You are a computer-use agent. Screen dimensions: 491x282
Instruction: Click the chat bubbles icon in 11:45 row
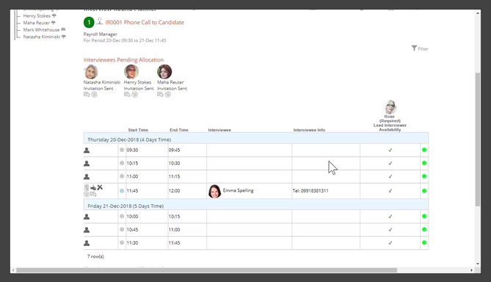click(93, 194)
